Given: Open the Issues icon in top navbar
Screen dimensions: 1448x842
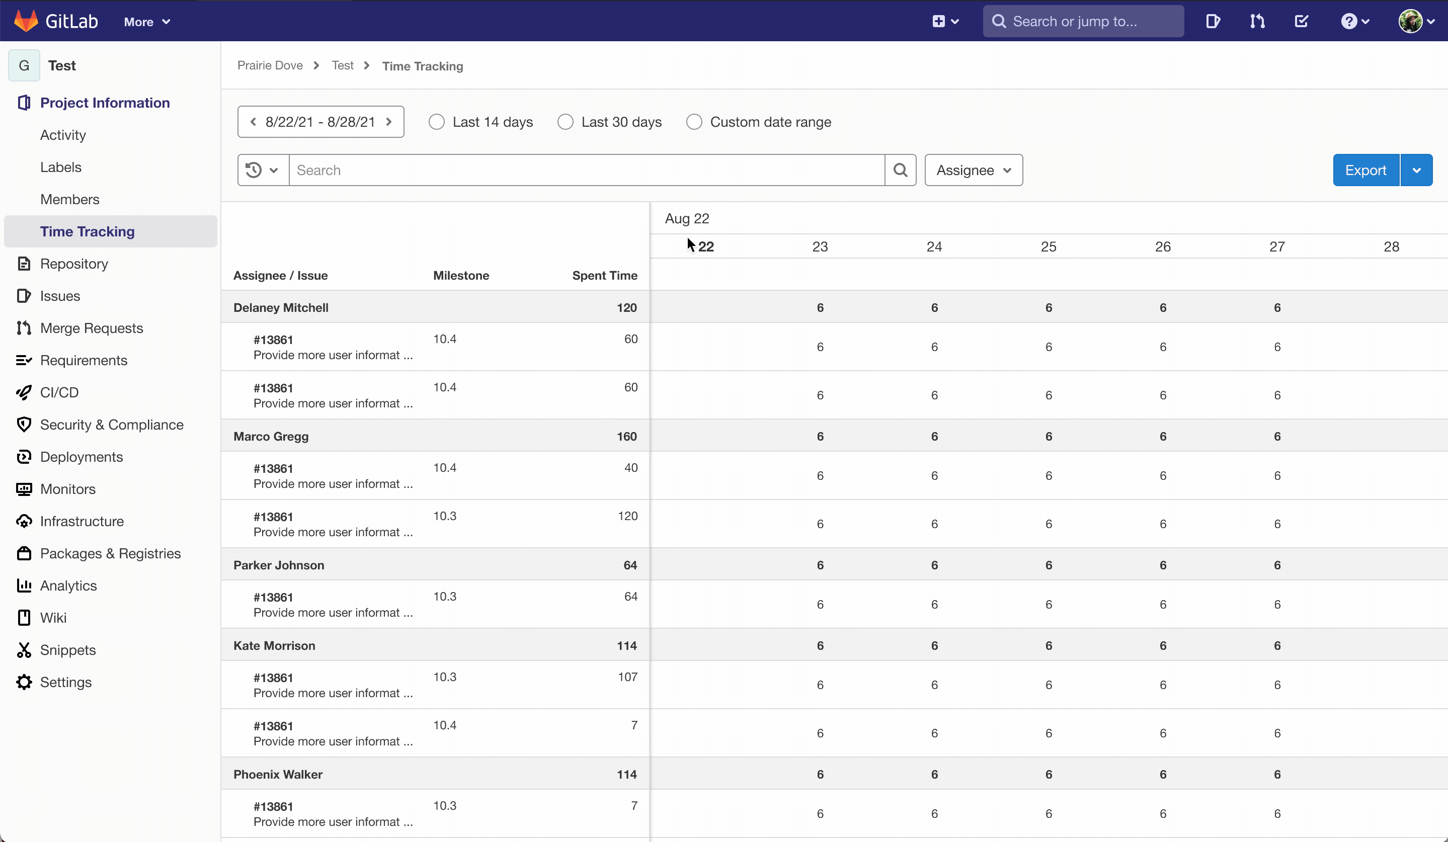Looking at the screenshot, I should (x=1213, y=21).
